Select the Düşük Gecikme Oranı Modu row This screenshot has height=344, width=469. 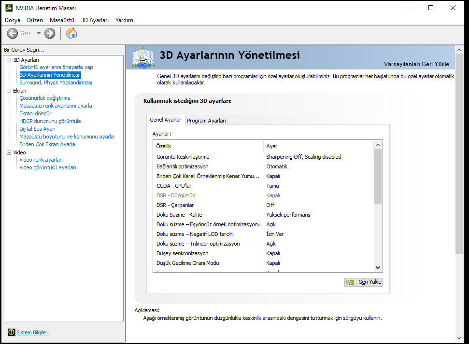pos(263,263)
